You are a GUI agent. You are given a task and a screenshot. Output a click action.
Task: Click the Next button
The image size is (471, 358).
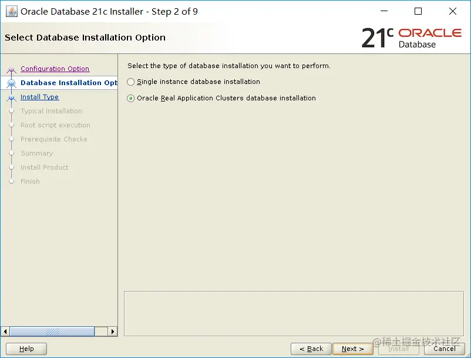[x=352, y=349]
